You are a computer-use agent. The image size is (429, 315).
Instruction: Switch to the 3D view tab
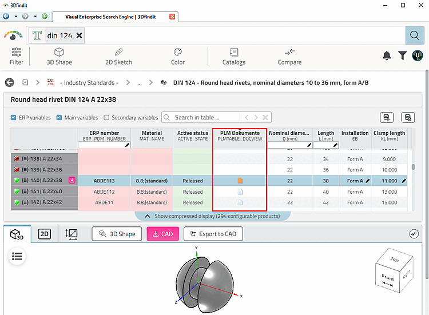tap(17, 234)
